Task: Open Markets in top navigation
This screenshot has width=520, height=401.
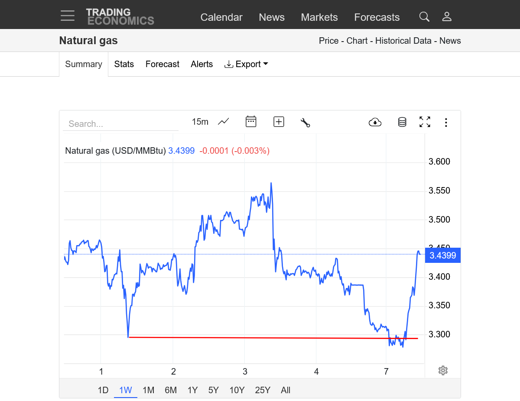Action: 319,17
